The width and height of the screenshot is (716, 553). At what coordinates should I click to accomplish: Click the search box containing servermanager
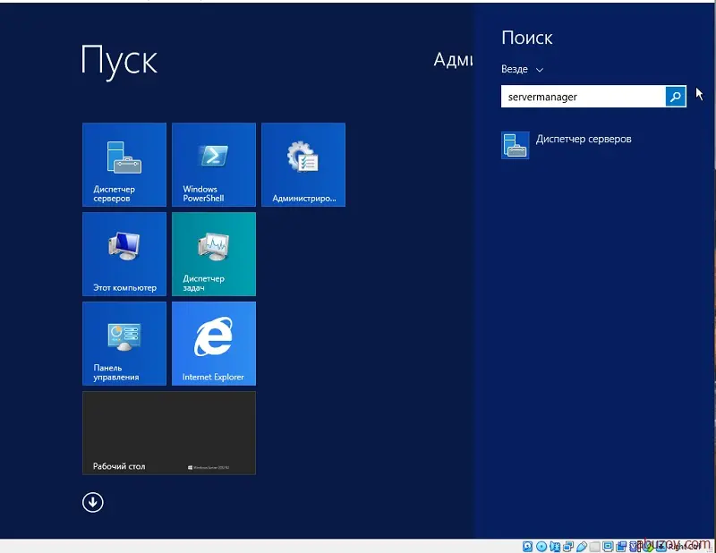pyautogui.click(x=582, y=97)
